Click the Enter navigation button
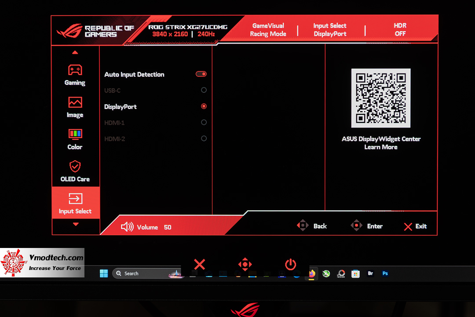Viewport: 475px width, 317px height. 366,226
